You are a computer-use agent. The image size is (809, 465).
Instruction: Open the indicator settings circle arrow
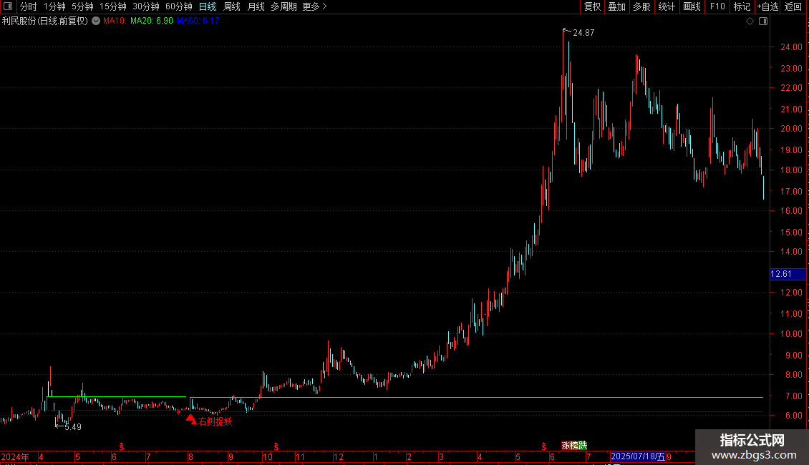point(96,21)
